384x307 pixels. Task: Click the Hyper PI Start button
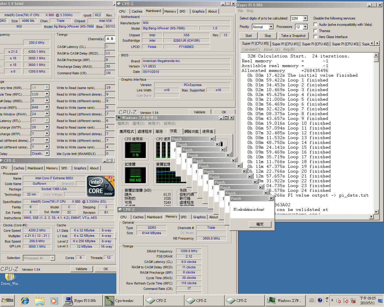[x=249, y=36]
